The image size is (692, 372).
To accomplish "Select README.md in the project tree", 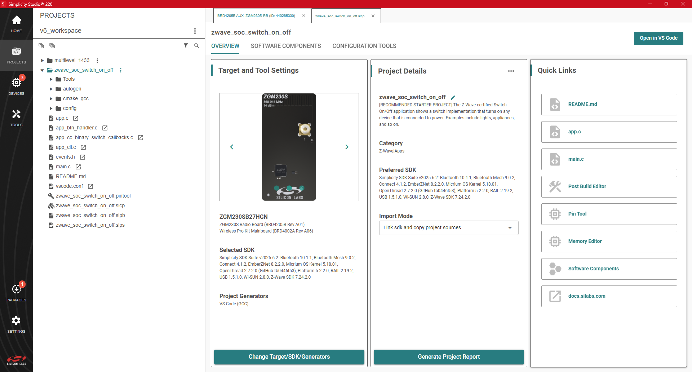I will pyautogui.click(x=71, y=176).
